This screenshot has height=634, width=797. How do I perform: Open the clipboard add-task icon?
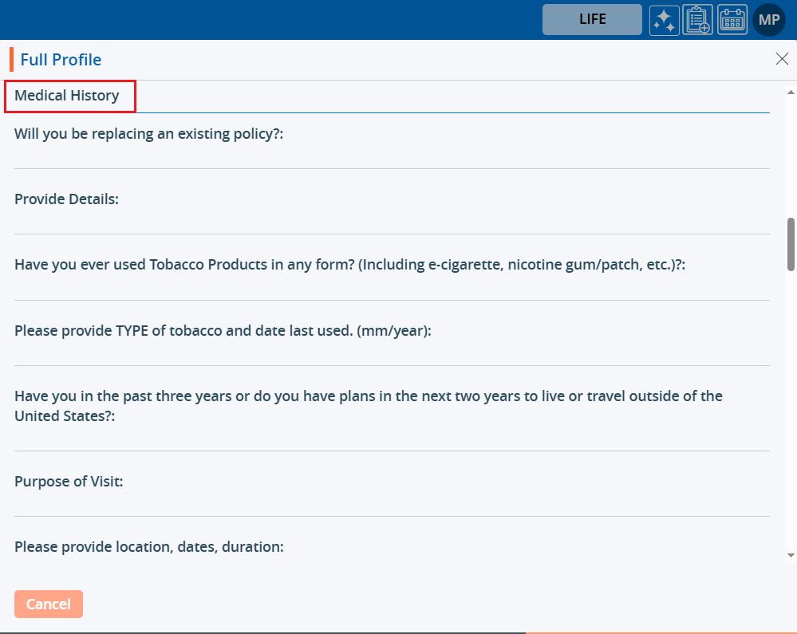[x=697, y=20]
